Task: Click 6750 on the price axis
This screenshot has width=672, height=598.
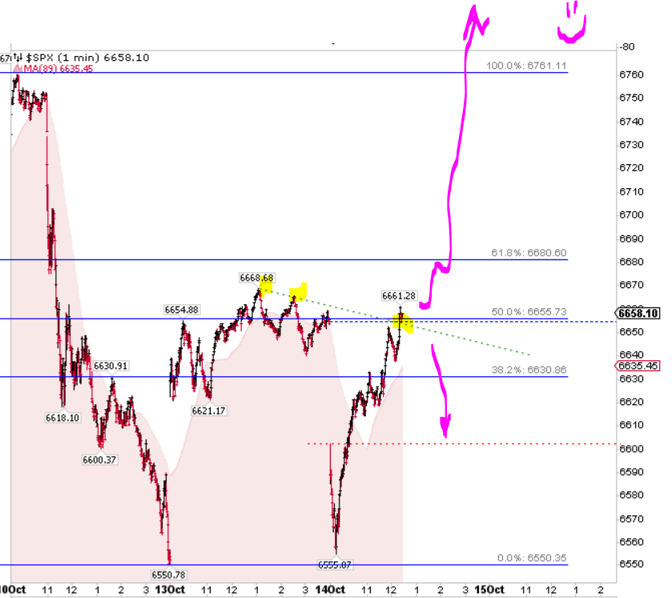Action: pos(631,98)
